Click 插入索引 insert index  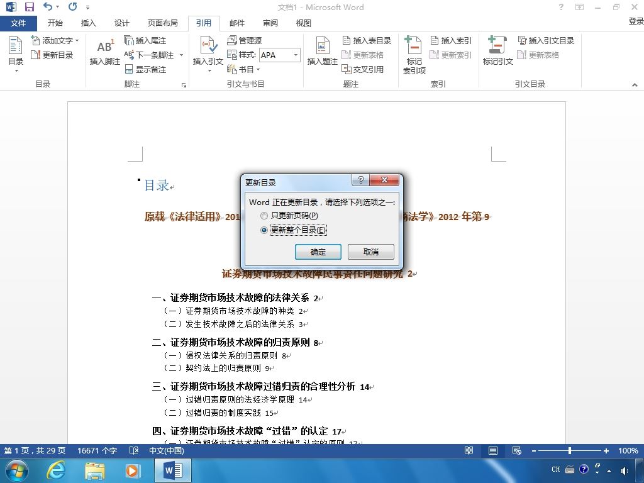click(451, 40)
